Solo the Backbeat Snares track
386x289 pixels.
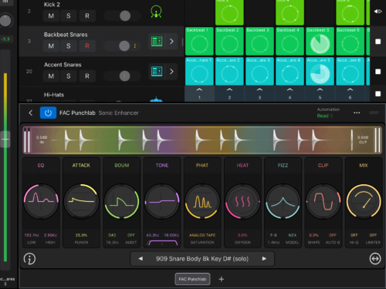point(69,46)
